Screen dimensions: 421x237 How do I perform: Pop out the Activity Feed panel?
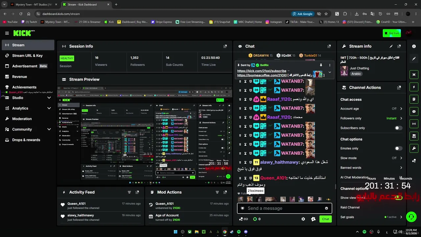137,192
